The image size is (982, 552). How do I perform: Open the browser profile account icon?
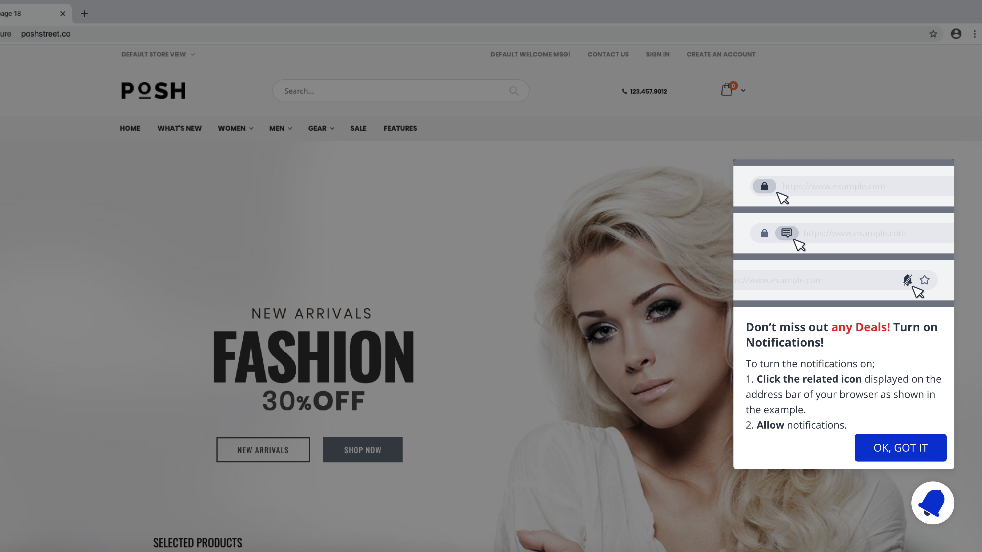coord(956,34)
